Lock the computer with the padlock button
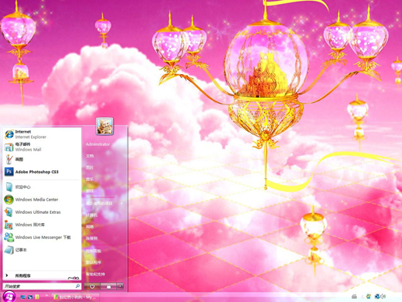 click(108, 286)
